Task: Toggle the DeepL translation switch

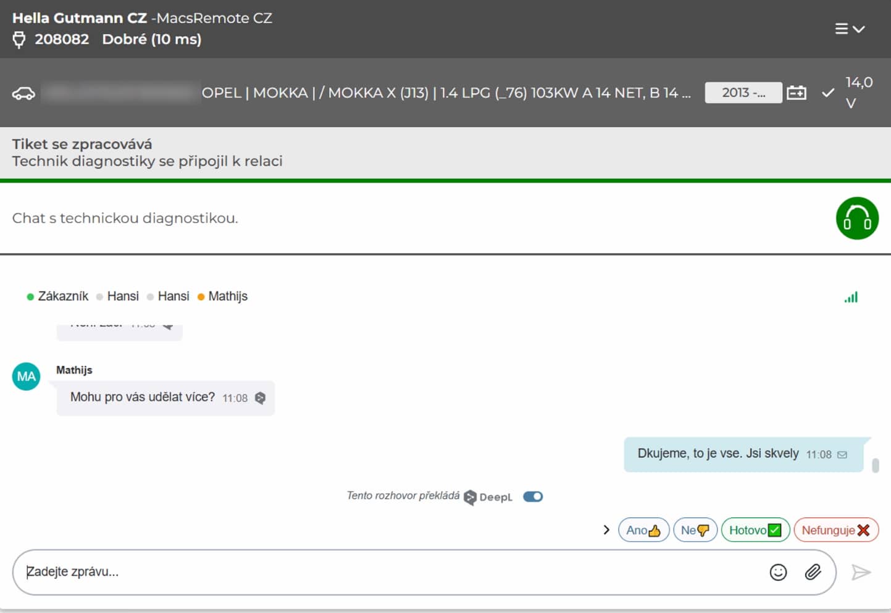Action: pyautogui.click(x=532, y=496)
